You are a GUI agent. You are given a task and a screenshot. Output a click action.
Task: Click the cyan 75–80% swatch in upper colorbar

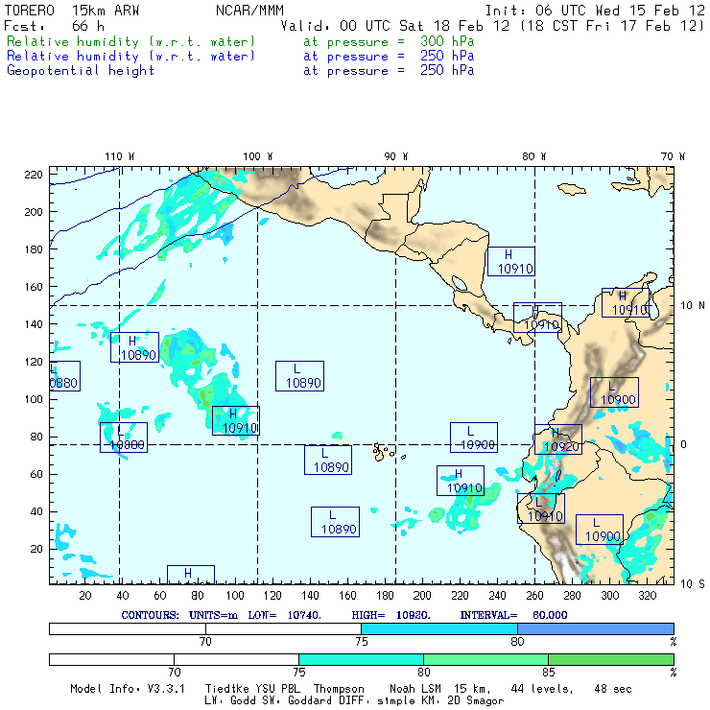(x=439, y=628)
